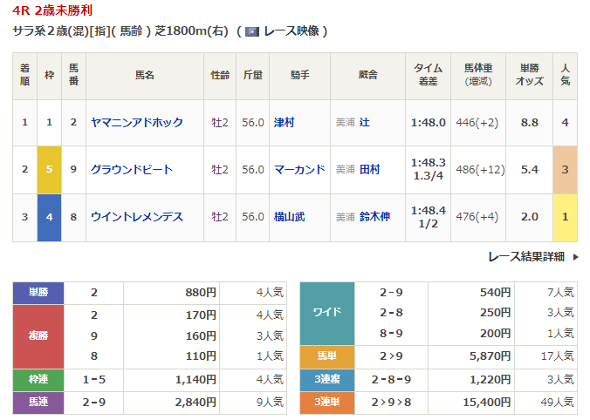Open trainer 田村 profile
Image resolution: width=590 pixels, height=420 pixels.
[370, 170]
